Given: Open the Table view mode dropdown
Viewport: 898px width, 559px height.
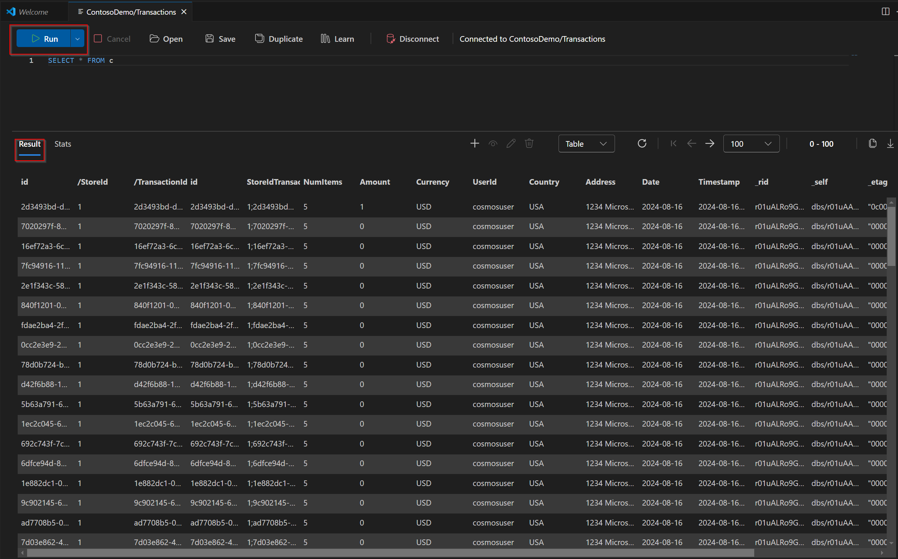Looking at the screenshot, I should click(586, 144).
